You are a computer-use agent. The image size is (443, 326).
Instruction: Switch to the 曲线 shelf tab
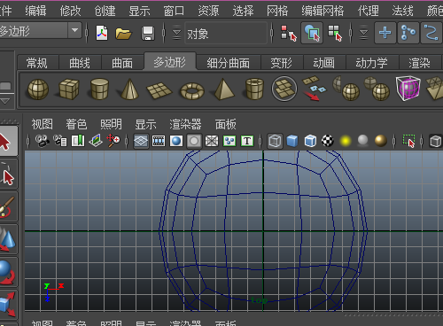click(x=80, y=63)
